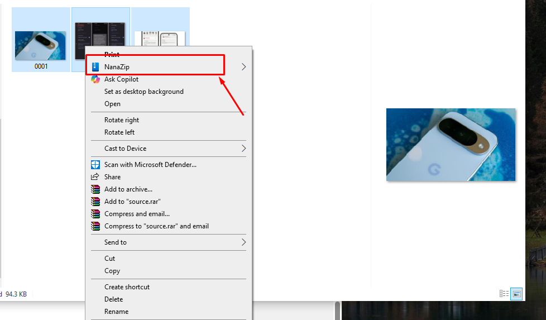Expand the Send to arrow
The height and width of the screenshot is (320, 546).
pos(243,242)
